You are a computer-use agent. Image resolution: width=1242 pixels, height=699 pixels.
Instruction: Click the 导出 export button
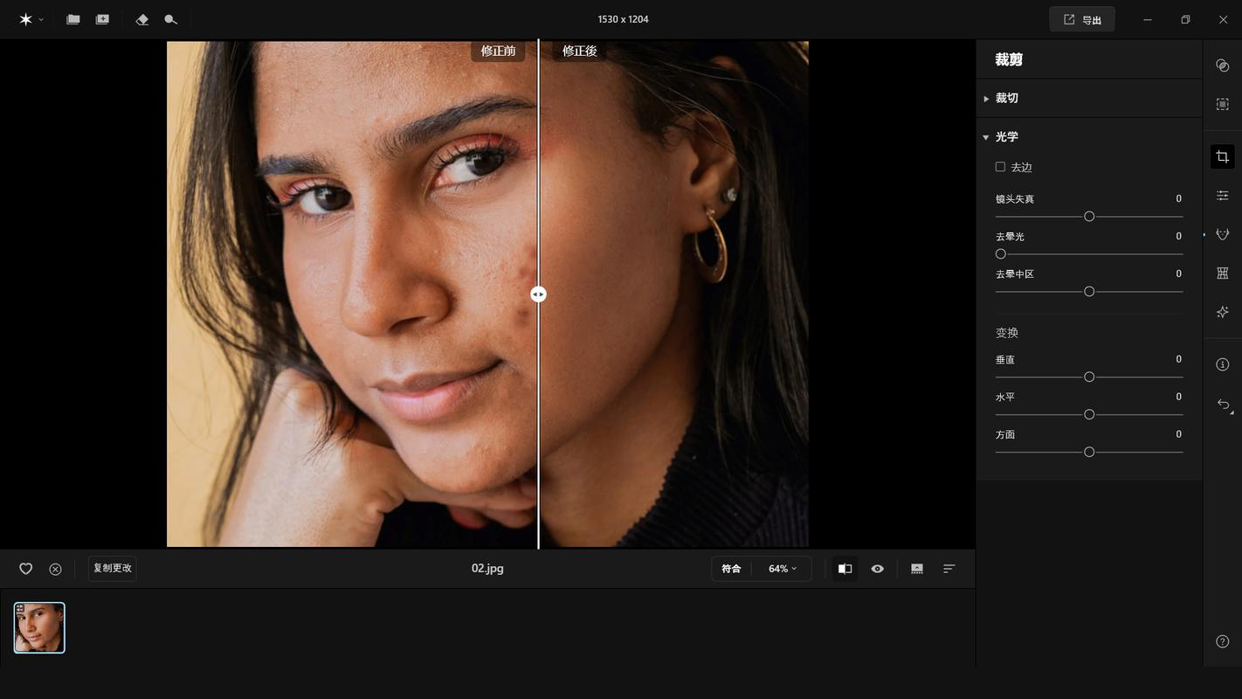click(x=1082, y=19)
